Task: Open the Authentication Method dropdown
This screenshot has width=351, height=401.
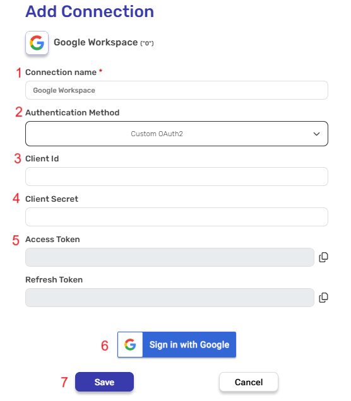Action: pos(177,134)
